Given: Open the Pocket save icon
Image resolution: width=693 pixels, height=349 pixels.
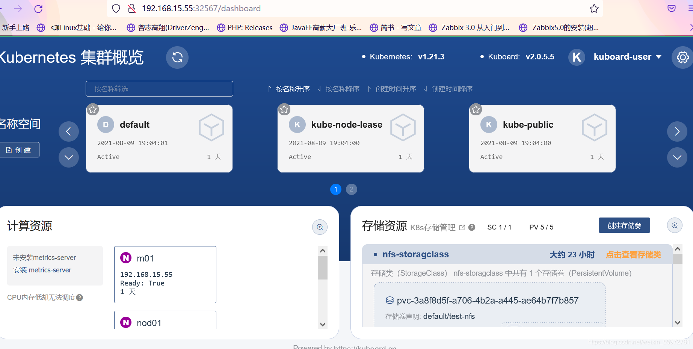Looking at the screenshot, I should pyautogui.click(x=672, y=8).
